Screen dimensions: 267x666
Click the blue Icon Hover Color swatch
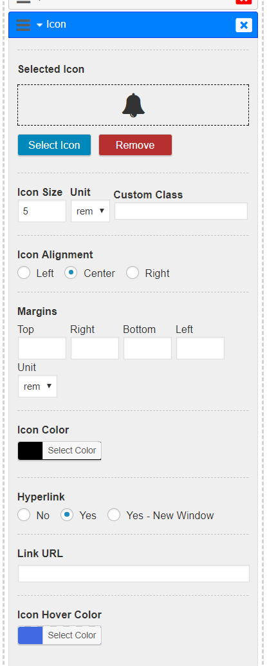tap(30, 636)
